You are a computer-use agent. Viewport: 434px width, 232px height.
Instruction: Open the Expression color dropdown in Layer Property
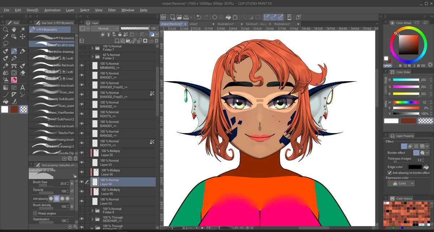click(x=401, y=183)
